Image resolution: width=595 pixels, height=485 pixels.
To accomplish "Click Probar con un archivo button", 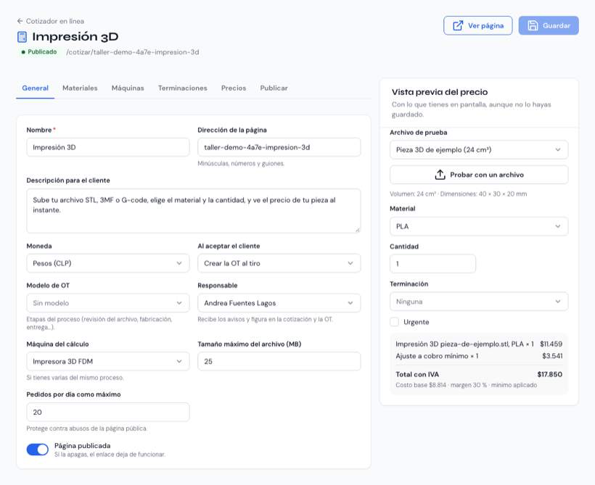I will (x=479, y=175).
